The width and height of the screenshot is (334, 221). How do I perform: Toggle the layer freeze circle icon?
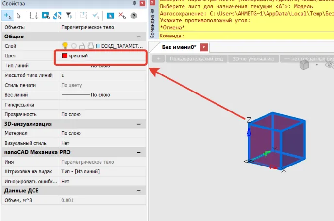[74, 46]
